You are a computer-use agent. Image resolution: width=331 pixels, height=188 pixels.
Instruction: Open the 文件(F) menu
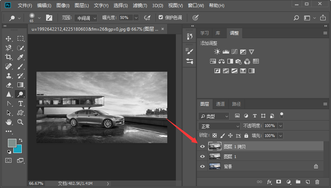click(x=25, y=5)
